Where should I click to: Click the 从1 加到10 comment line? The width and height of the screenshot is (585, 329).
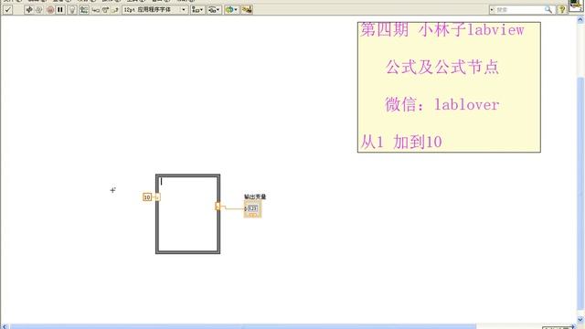click(x=401, y=143)
